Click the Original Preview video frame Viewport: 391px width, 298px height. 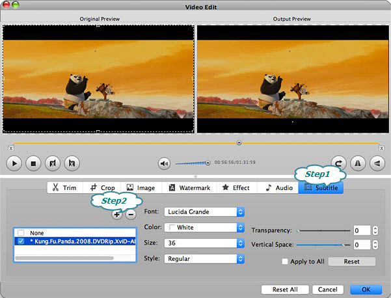tap(98, 79)
